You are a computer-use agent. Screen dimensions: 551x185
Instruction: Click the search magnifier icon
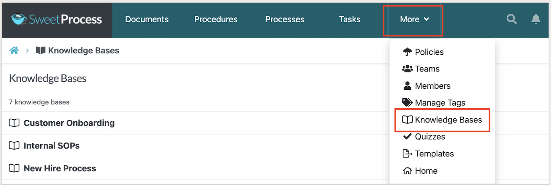point(511,19)
